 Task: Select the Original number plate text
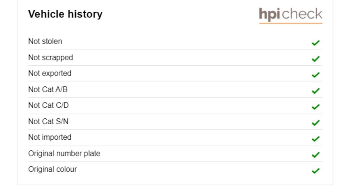coord(64,154)
